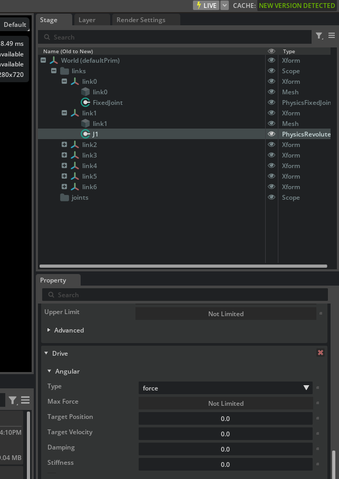Viewport: 339px width, 479px height.
Task: Toggle visibility of link2 row
Action: click(272, 145)
